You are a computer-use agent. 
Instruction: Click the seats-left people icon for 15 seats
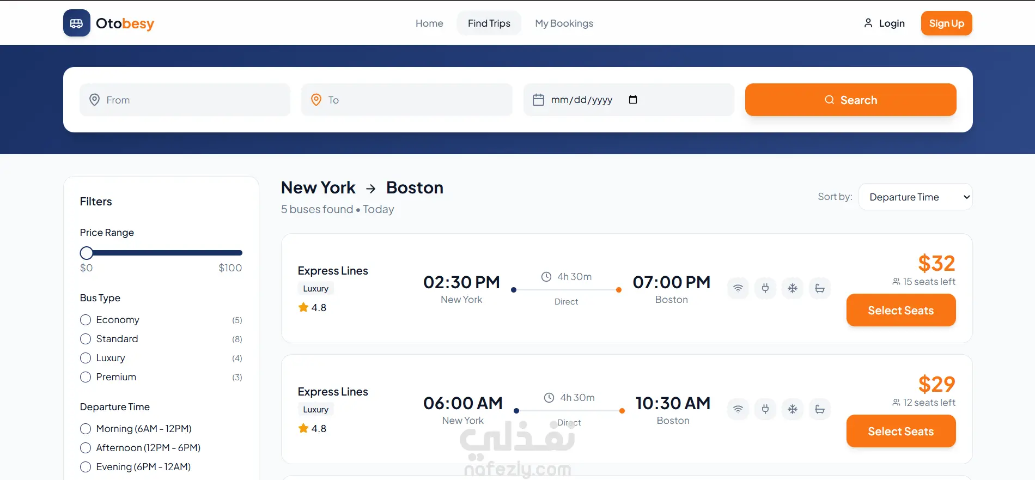[896, 282]
